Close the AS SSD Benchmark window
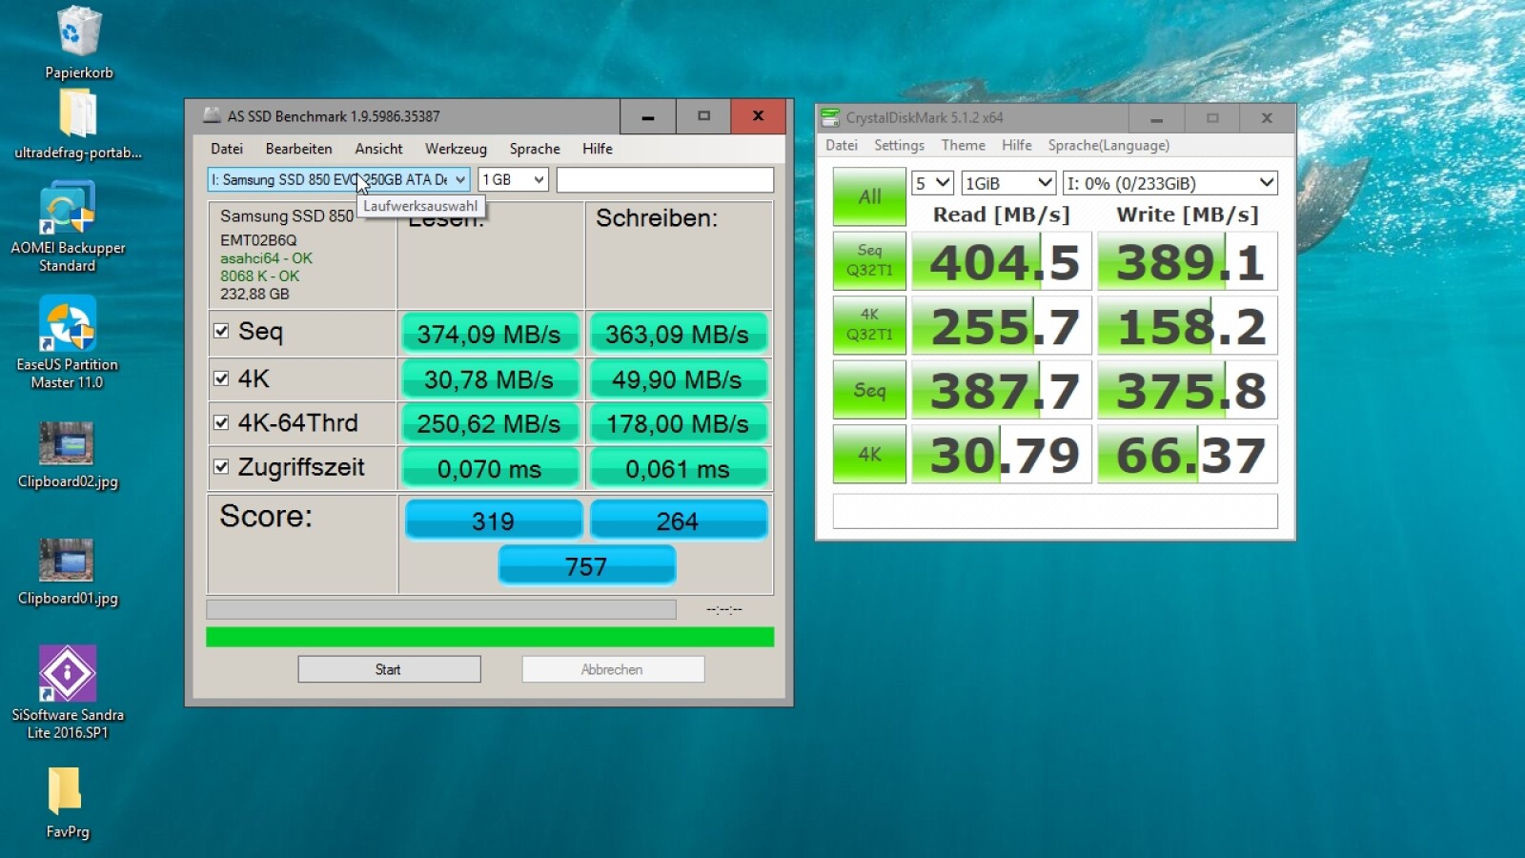 click(759, 116)
